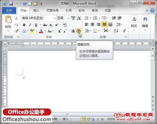Toggle Show paragraph marks
Image resolution: width=157 pixels, height=124 pixels.
coord(124,31)
